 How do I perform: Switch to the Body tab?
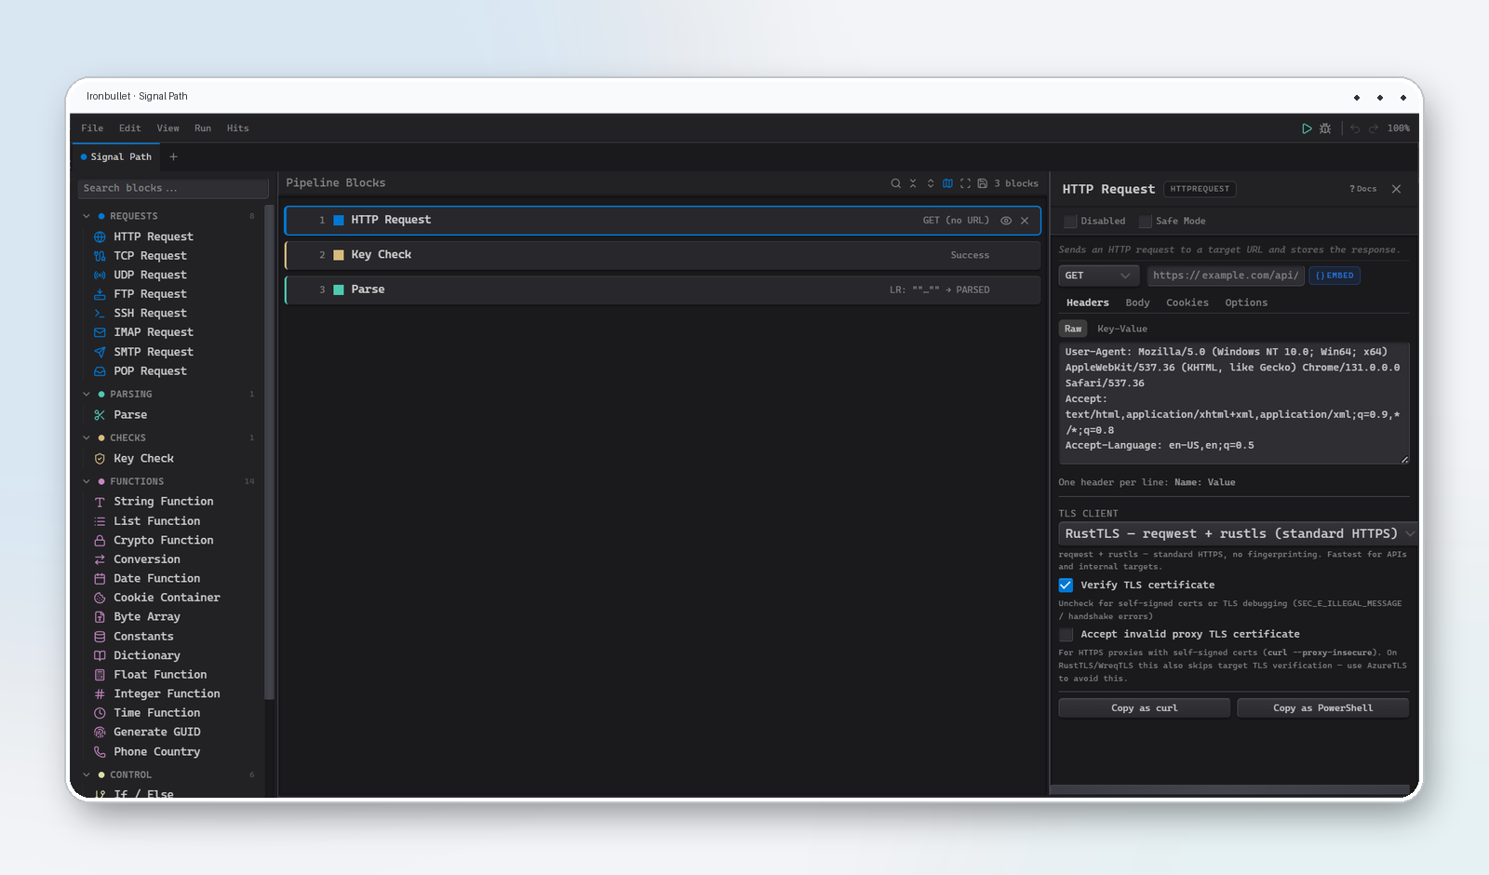click(1137, 303)
